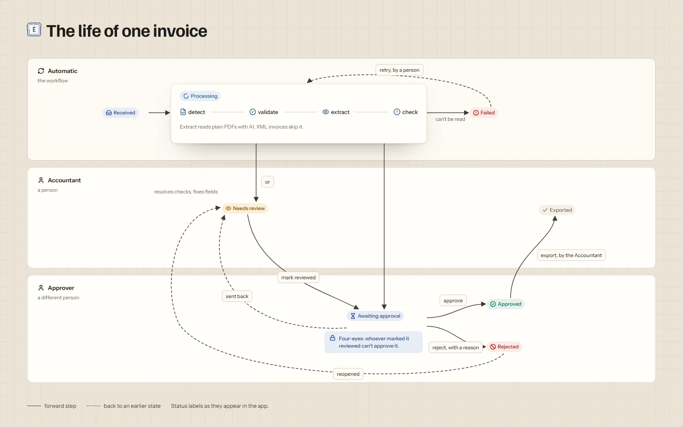Click the spinner icon in the Processing badge
Screen dimensions: 683x427
tap(186, 96)
